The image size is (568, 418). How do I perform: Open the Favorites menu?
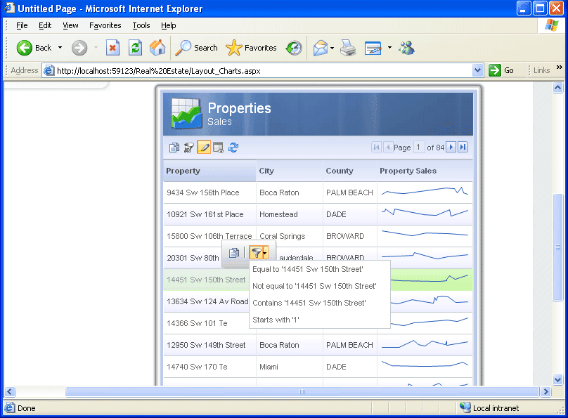105,25
